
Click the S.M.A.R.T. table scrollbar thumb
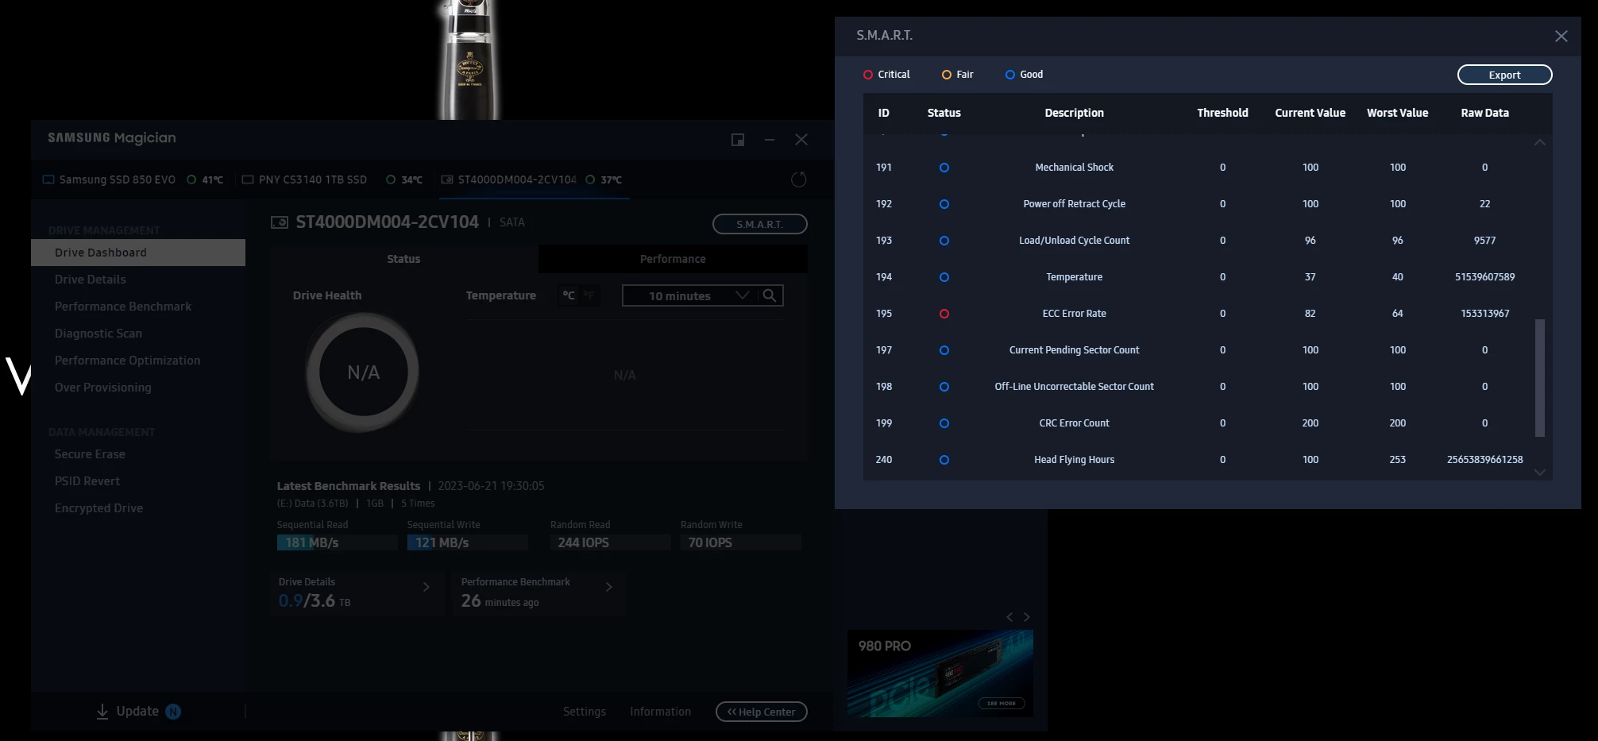(x=1539, y=378)
